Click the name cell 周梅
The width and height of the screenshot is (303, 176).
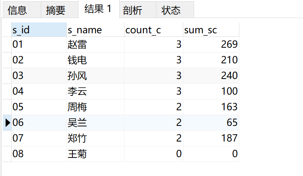click(x=95, y=107)
